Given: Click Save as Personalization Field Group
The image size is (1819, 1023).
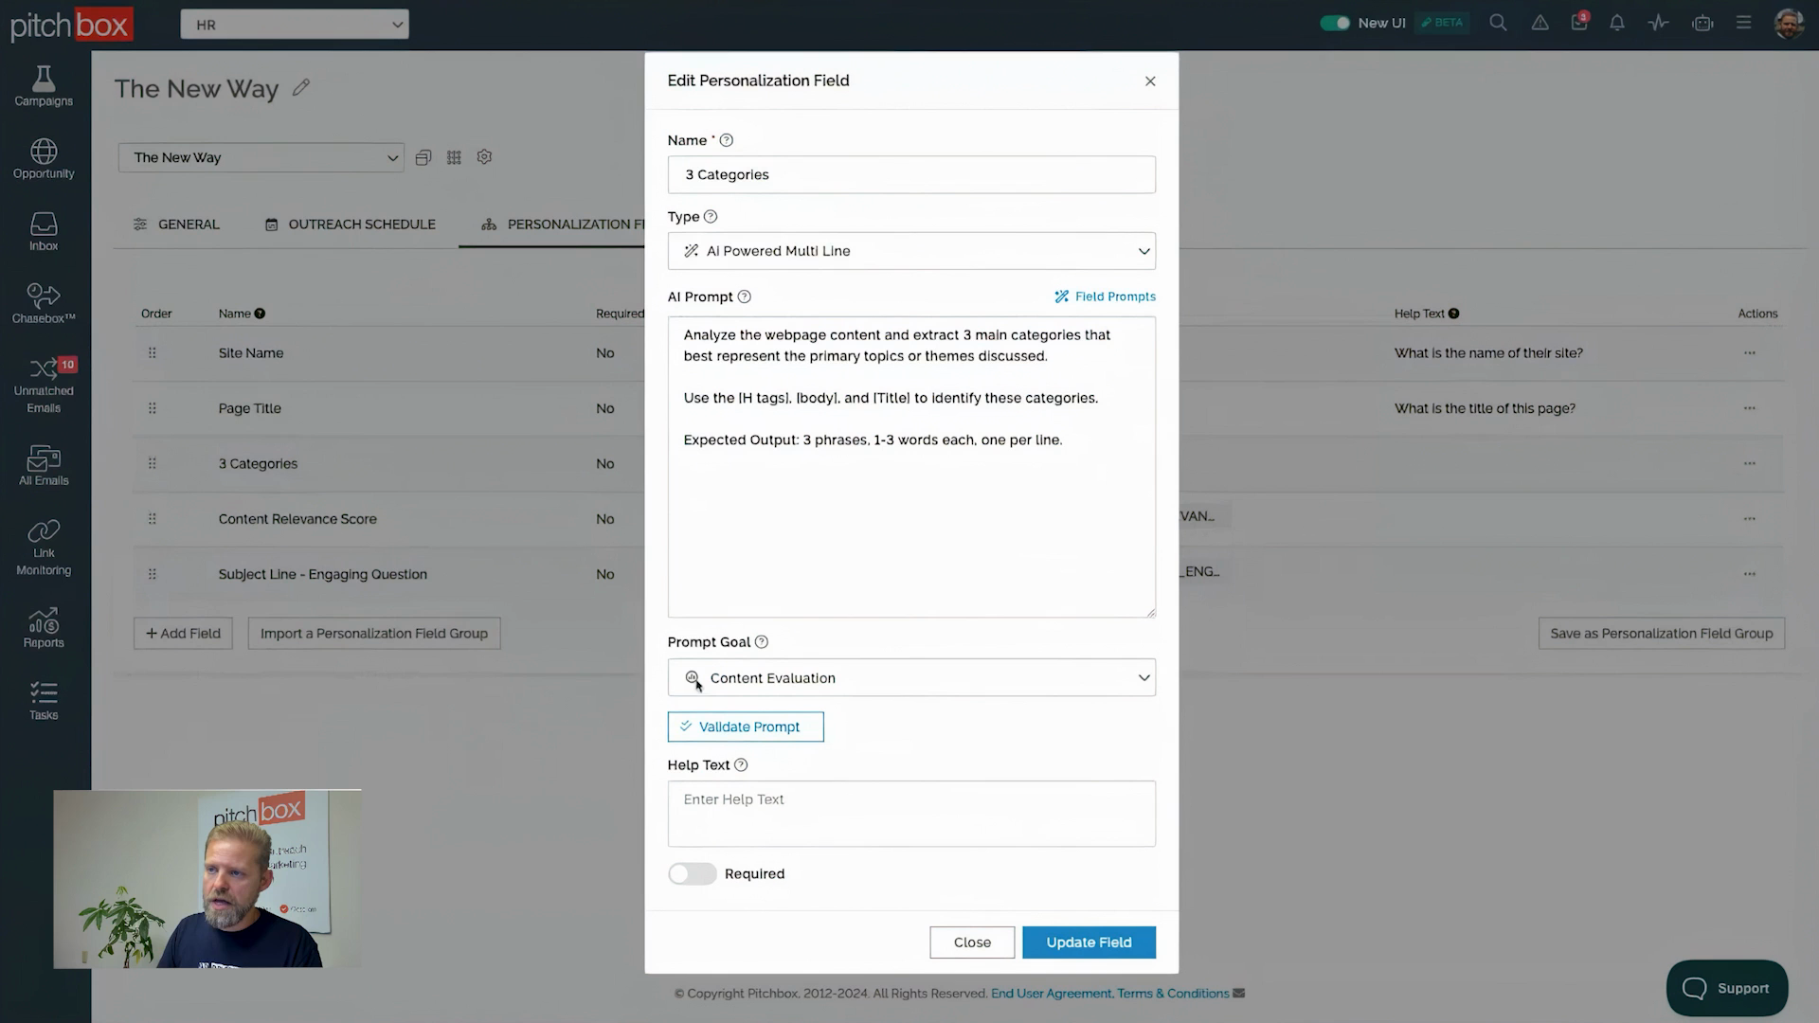Looking at the screenshot, I should pyautogui.click(x=1662, y=634).
